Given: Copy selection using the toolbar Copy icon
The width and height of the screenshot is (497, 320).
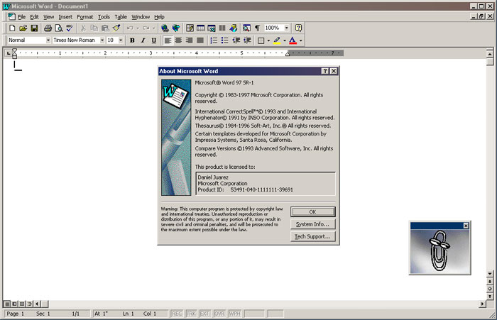Looking at the screenshot, I should [94, 28].
